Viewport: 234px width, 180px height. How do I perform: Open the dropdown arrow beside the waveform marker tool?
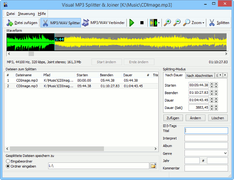[159, 23]
